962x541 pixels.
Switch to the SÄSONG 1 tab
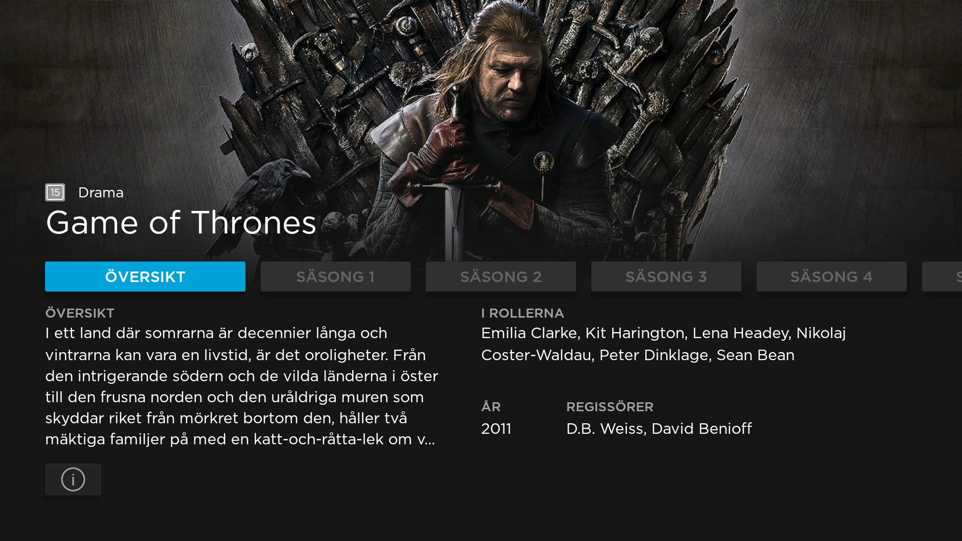coord(336,277)
